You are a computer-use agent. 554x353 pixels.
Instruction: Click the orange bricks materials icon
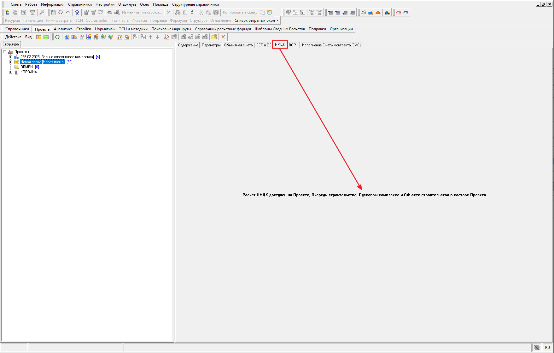point(378,12)
